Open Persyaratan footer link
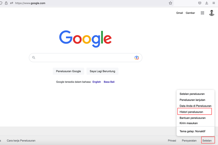 point(189,141)
